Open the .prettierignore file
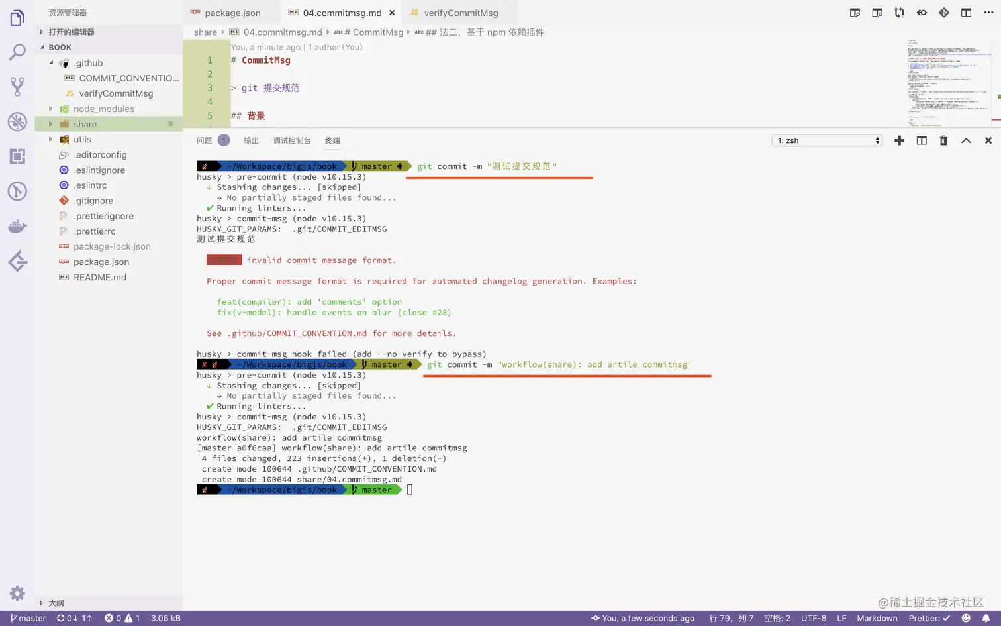Image resolution: width=1001 pixels, height=626 pixels. click(103, 215)
